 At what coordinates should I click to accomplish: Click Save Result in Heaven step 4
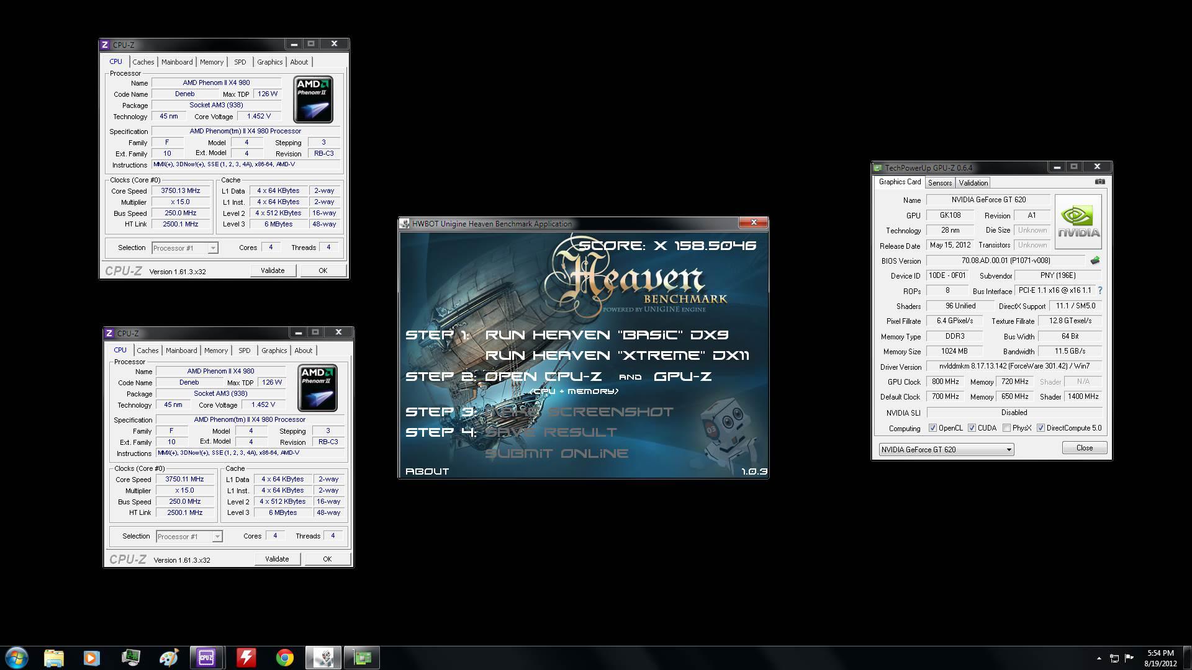[551, 432]
